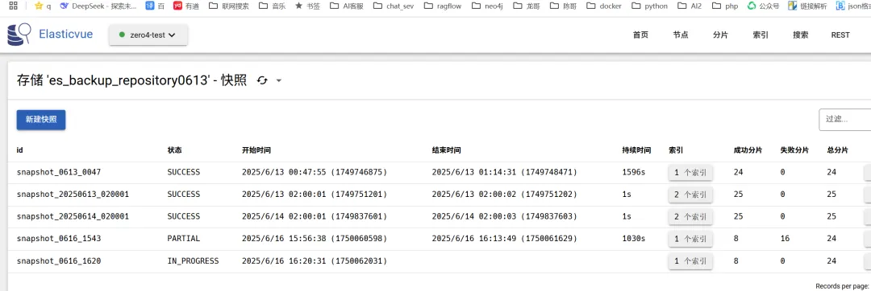
Task: Open the DeepSeek bookmark
Action: click(98, 6)
